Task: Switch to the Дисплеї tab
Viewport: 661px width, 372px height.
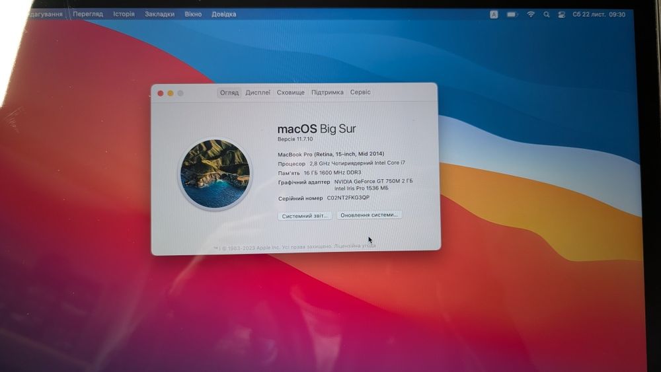Action: 258,92
